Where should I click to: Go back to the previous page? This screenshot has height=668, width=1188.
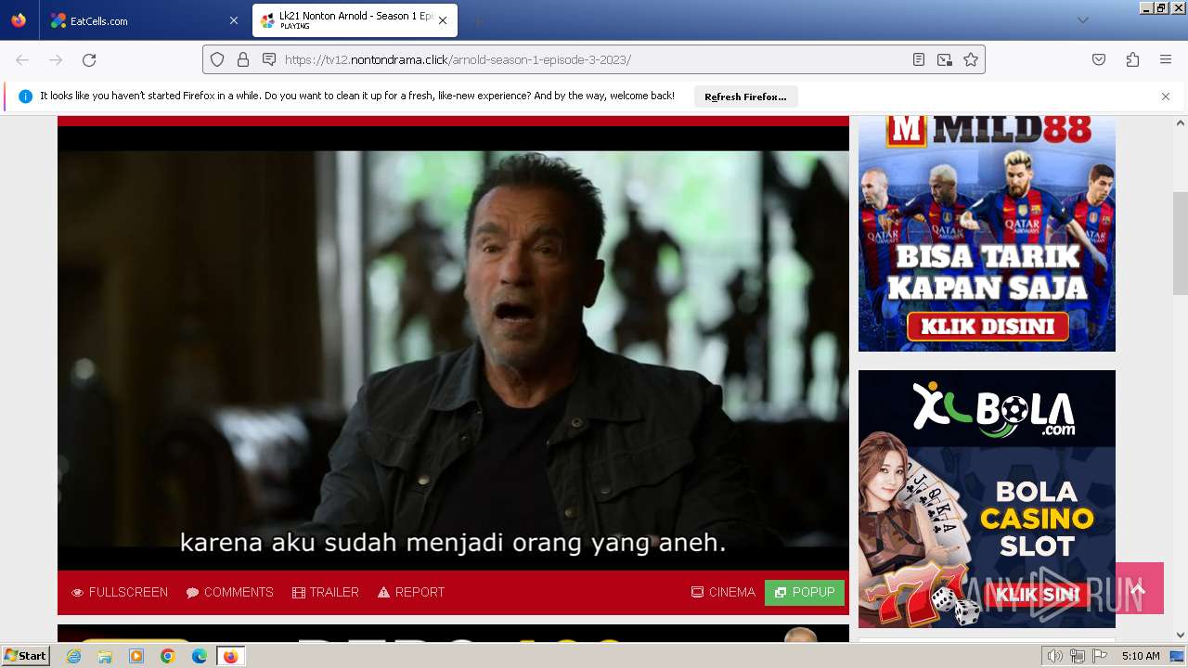coord(22,59)
